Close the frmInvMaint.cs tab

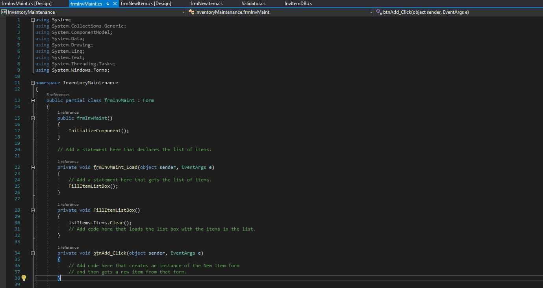pyautogui.click(x=114, y=4)
